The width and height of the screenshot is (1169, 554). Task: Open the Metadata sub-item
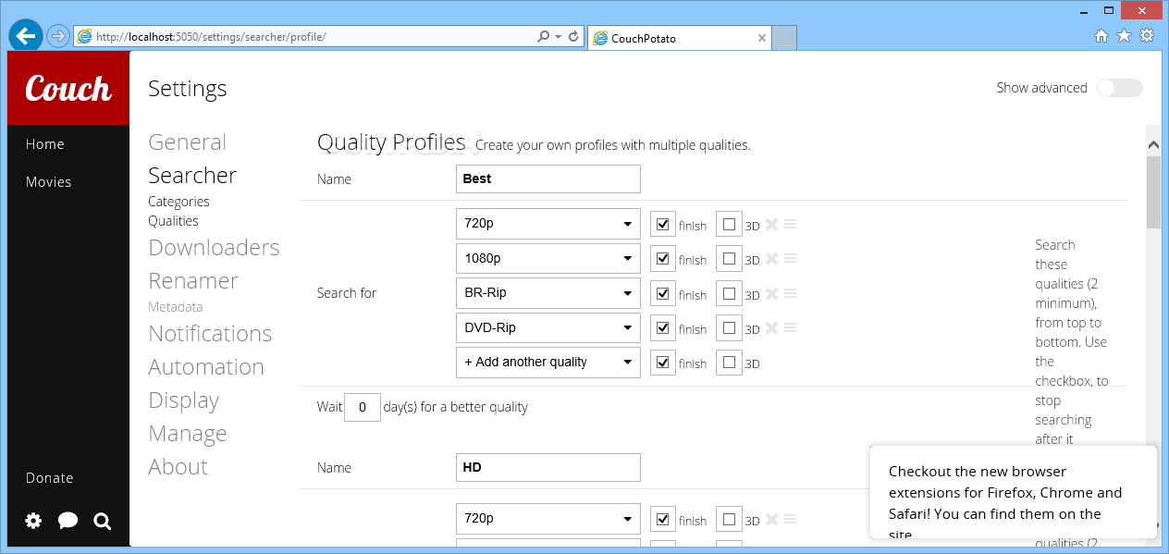click(x=175, y=307)
